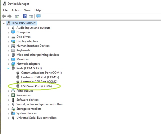Open the Action menu
The width and height of the screenshot is (161, 134).
(16, 10)
